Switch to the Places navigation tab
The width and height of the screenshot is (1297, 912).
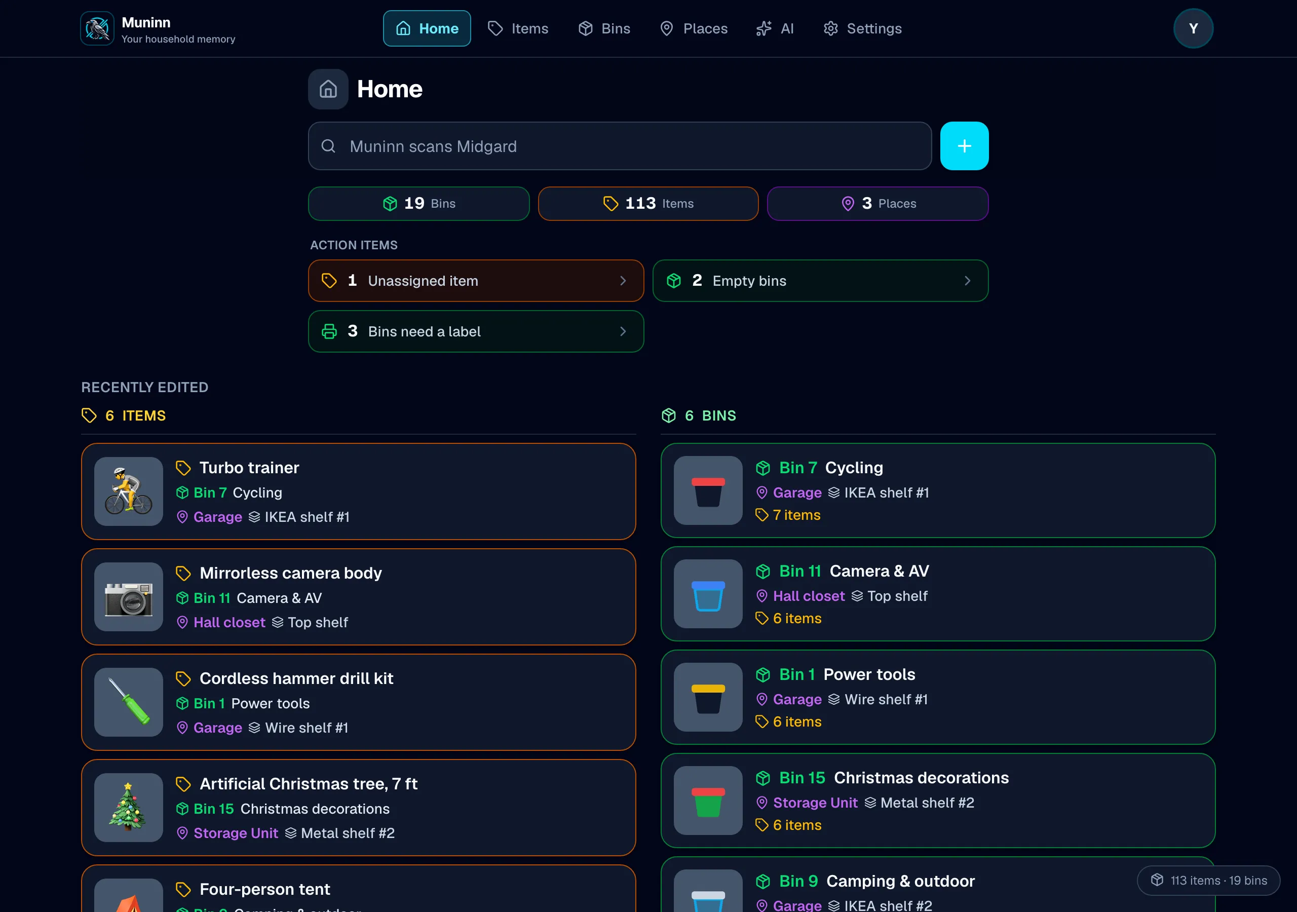coord(694,28)
